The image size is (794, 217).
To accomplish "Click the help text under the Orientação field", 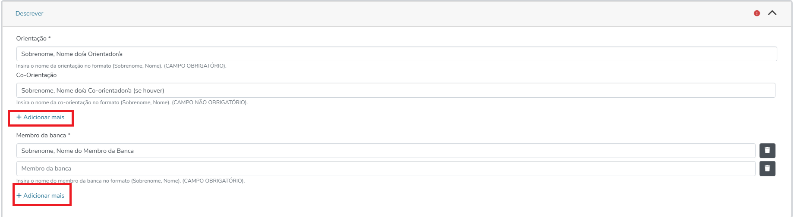I will (121, 66).
